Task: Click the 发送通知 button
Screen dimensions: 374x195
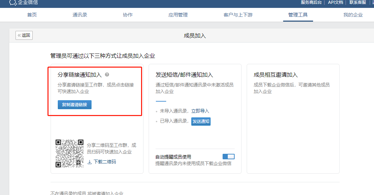Action: [201, 122]
